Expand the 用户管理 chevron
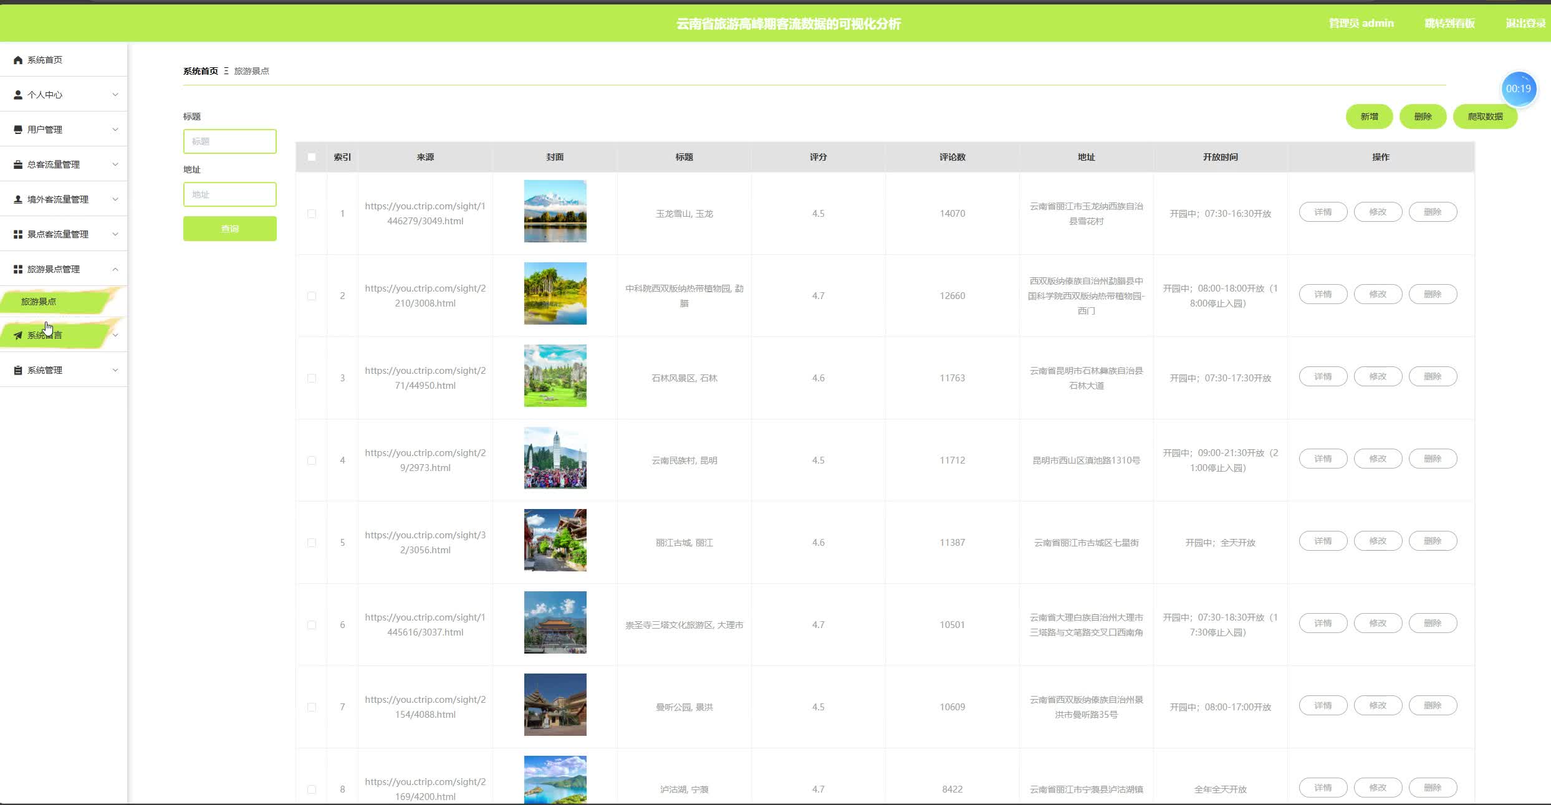The image size is (1551, 805). point(115,130)
